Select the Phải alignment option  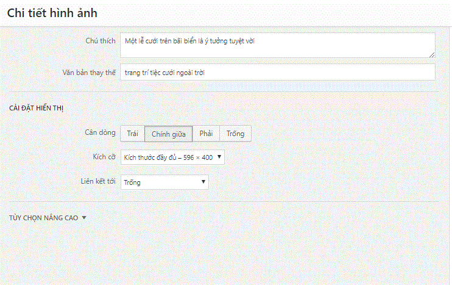pos(207,134)
